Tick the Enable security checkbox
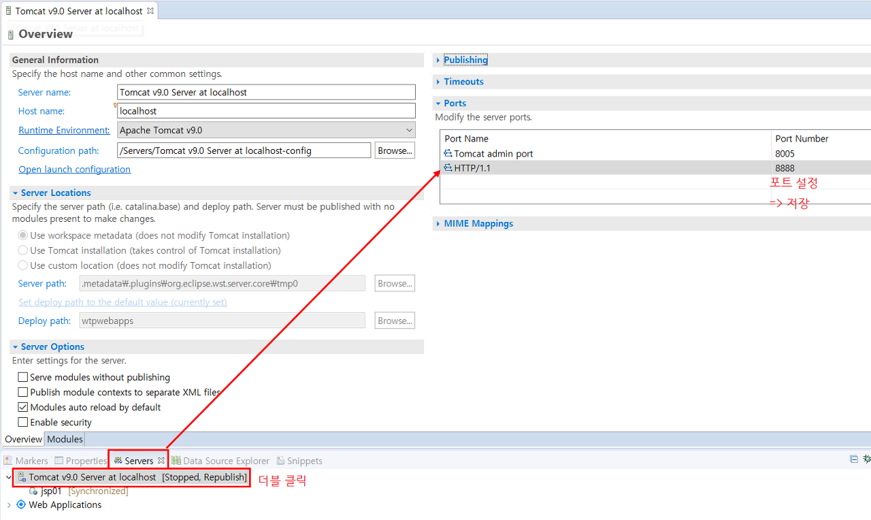 (23, 422)
